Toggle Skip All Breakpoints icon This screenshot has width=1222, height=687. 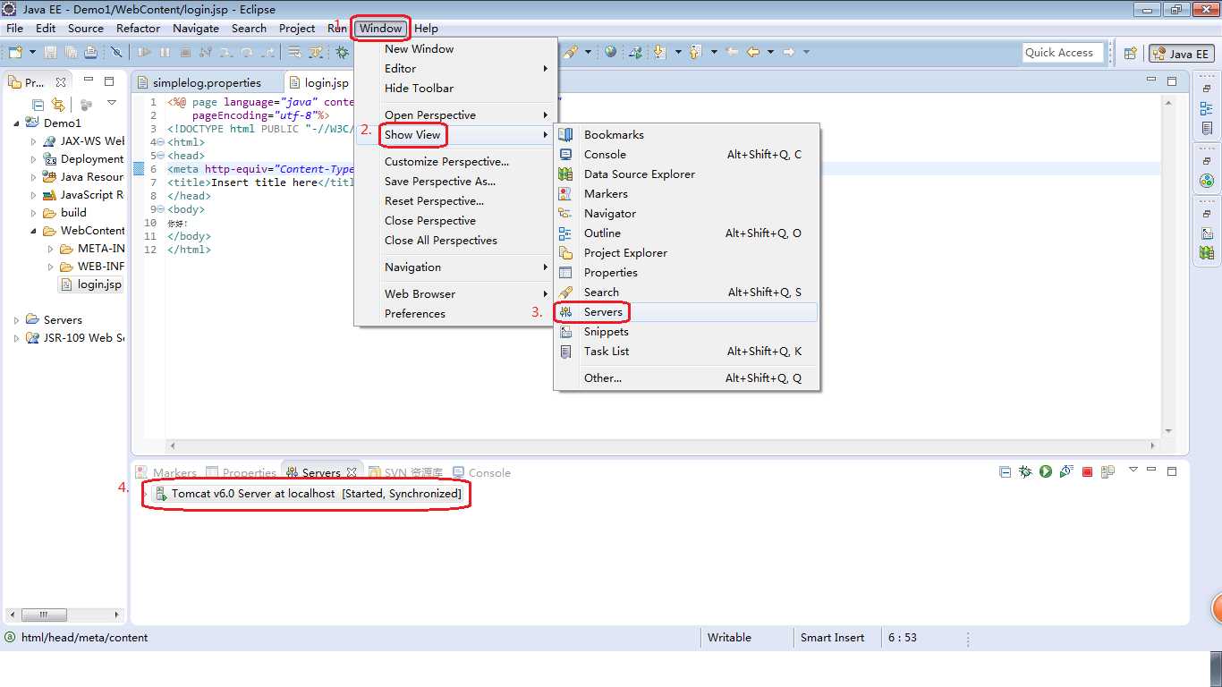116,52
